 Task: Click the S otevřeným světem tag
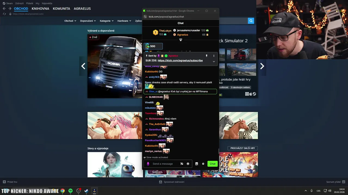(241, 87)
